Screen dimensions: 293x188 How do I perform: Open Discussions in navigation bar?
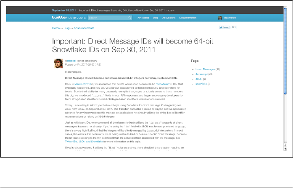[x=168, y=17]
